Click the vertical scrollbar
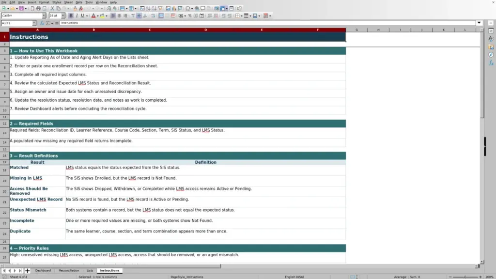Viewport: 496px width, 279px height. 482,145
